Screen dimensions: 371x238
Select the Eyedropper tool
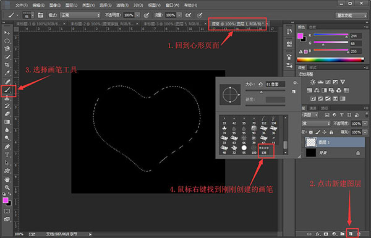pyautogui.click(x=7, y=73)
